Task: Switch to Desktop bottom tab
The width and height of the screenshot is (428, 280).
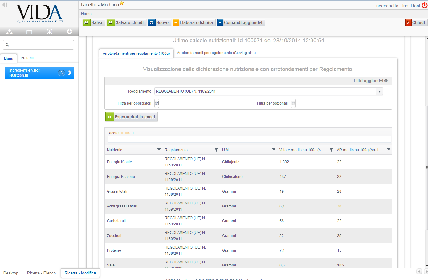Action: [11, 273]
